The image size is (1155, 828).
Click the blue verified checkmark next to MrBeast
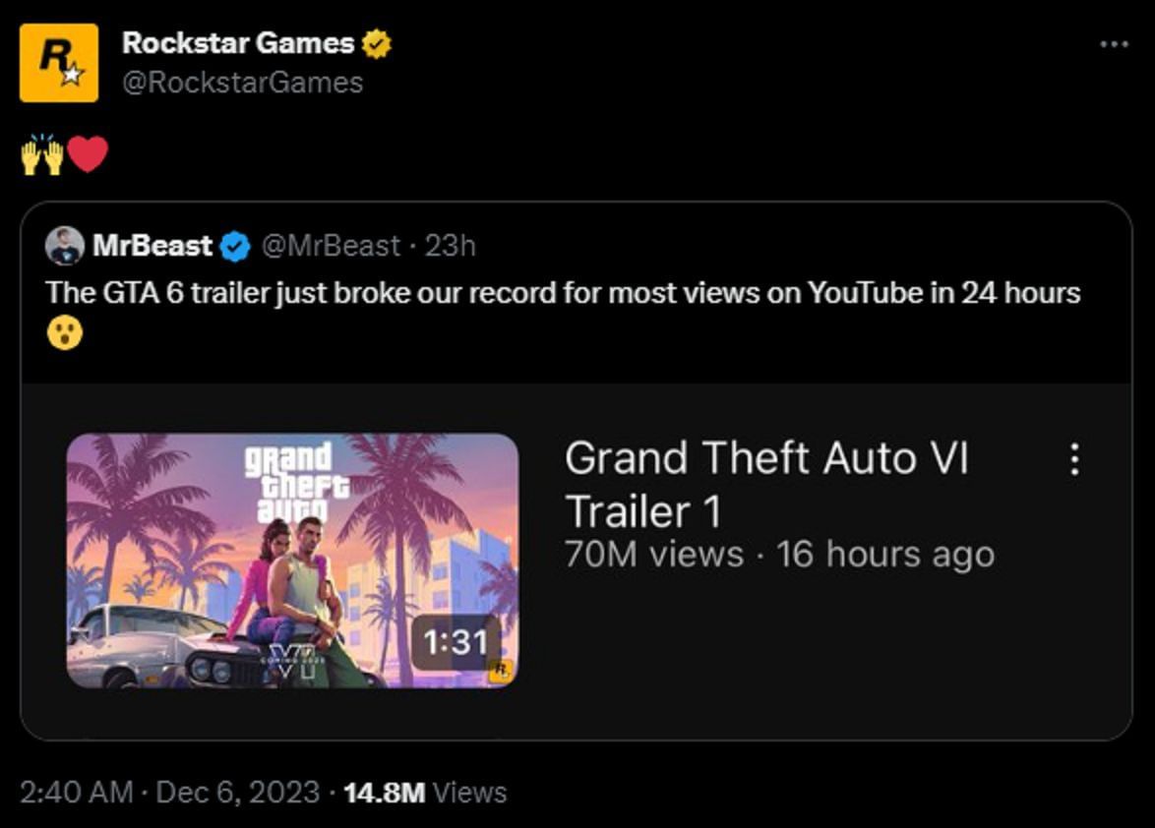point(234,246)
